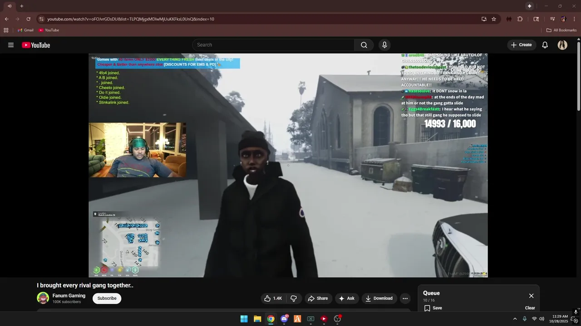Open the audio waveform extension icon
Viewport: 581px width, 326px height.
509,19
